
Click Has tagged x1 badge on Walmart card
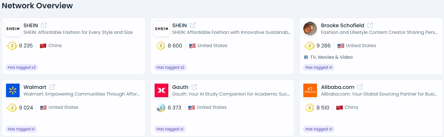tap(21, 129)
